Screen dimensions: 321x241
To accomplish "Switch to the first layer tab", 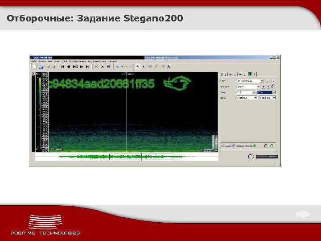I will tap(223, 75).
